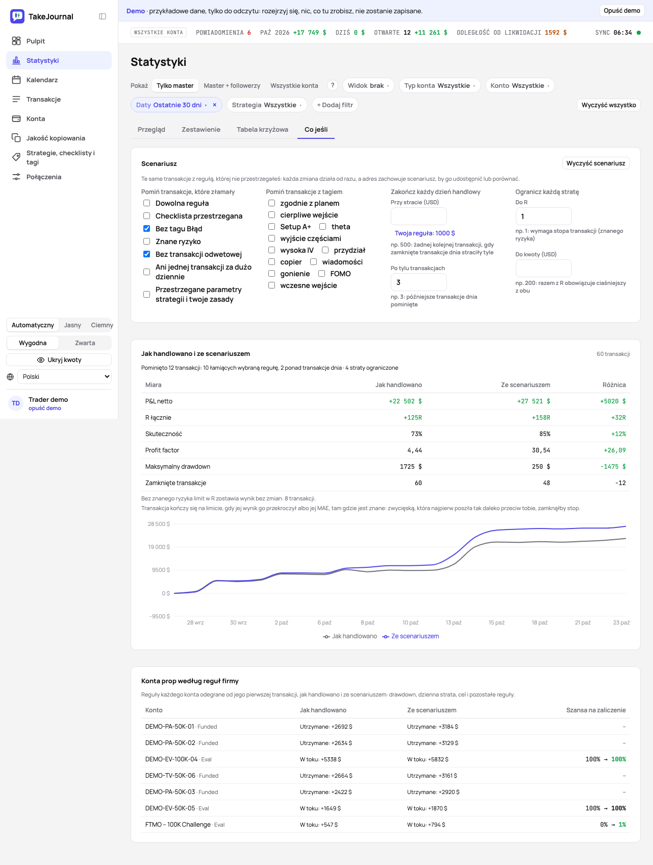Switch to Zestawienie tab

point(201,129)
